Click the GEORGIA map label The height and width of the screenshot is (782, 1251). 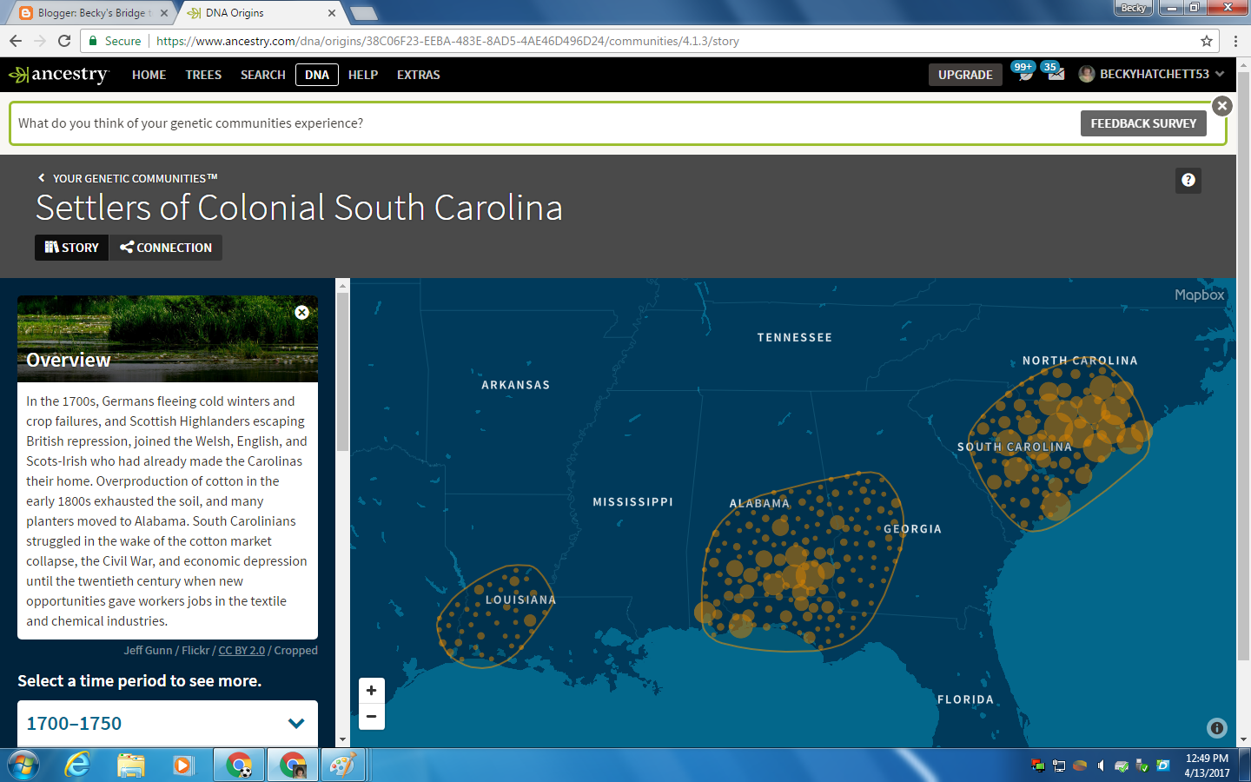point(912,528)
